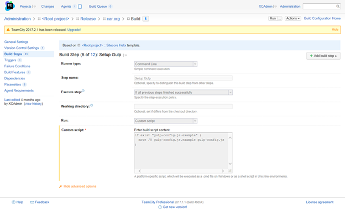Open the Run Custom script dropdown
The image size is (345, 219).
[166, 121]
